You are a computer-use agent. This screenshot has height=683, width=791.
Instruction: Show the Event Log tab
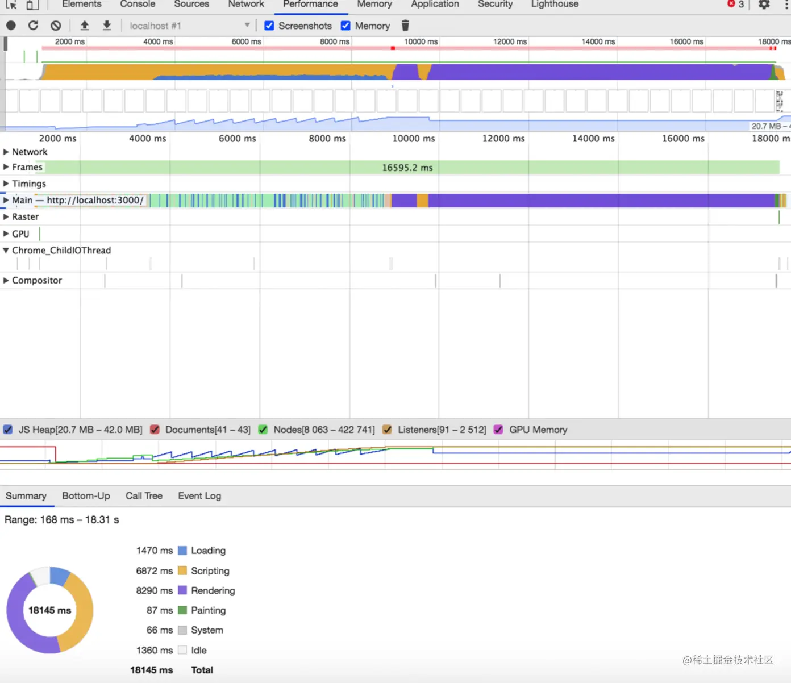pos(199,495)
